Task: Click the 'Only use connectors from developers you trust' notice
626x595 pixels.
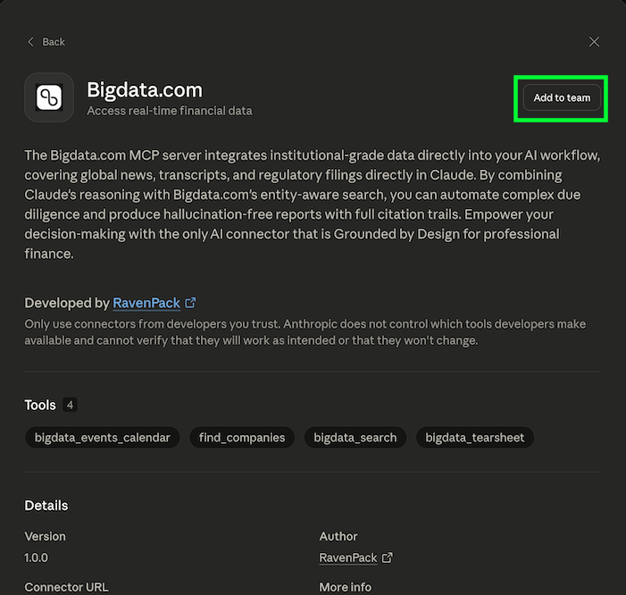Action: [305, 332]
